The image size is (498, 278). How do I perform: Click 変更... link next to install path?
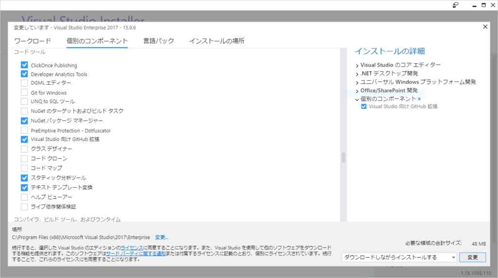point(161,237)
